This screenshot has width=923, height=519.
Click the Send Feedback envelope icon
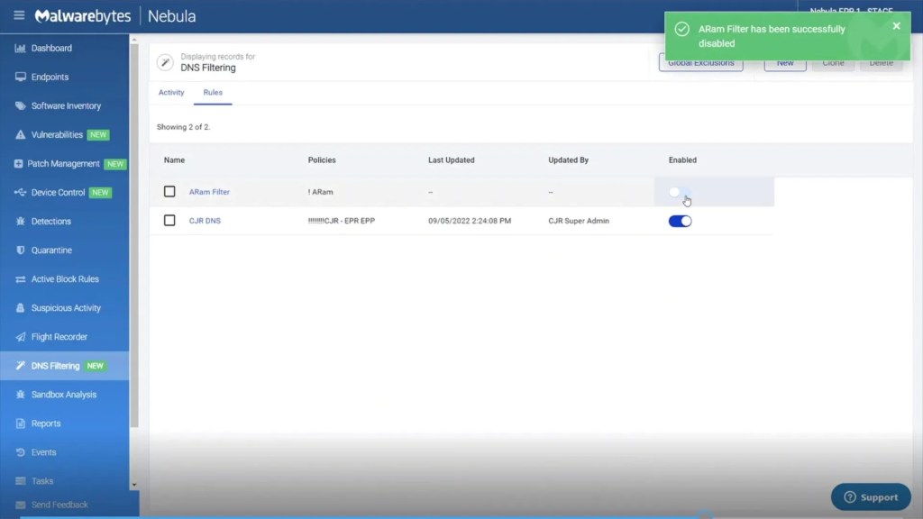[20, 505]
